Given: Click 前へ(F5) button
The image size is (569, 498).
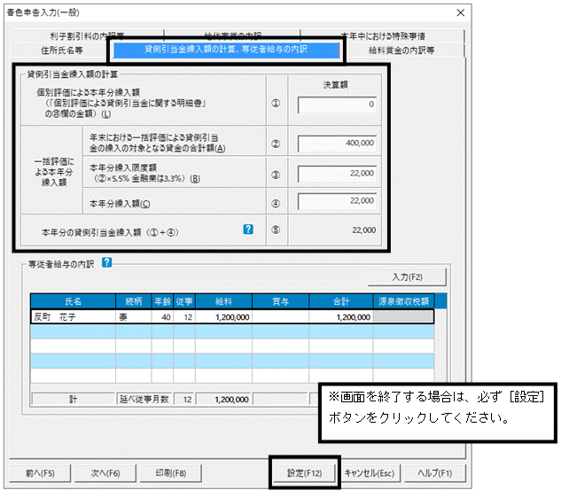Looking at the screenshot, I should (40, 473).
